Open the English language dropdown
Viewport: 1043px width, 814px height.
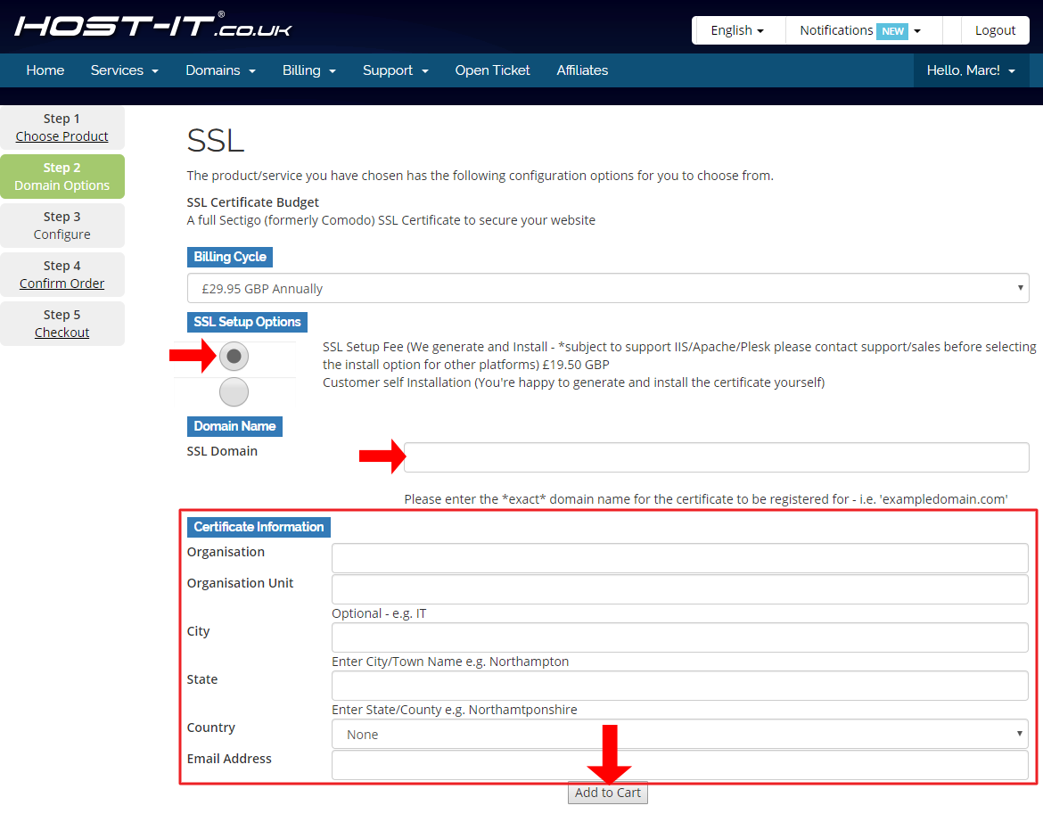coord(738,30)
